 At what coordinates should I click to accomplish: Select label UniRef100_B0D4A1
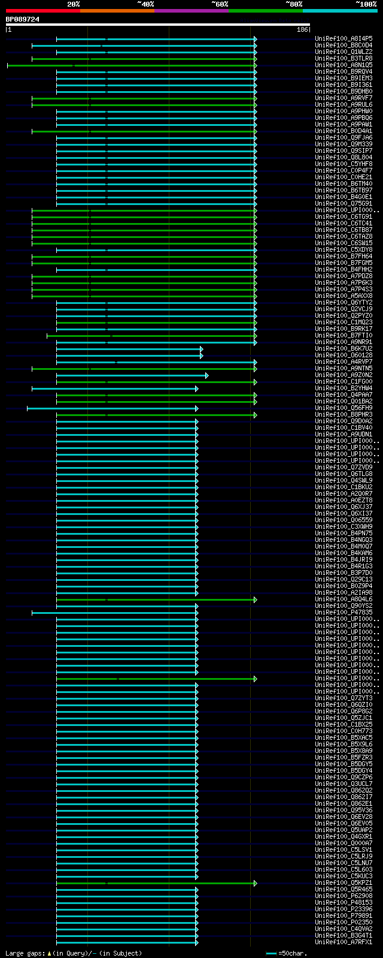click(x=344, y=131)
